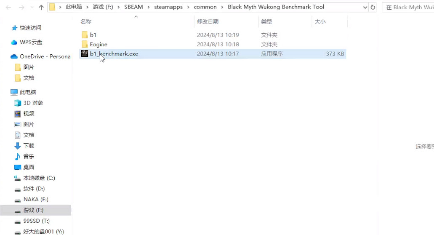Viewport: 434px width, 235px height.
Task: Sort files by 修改日期 column header
Action: pos(208,21)
